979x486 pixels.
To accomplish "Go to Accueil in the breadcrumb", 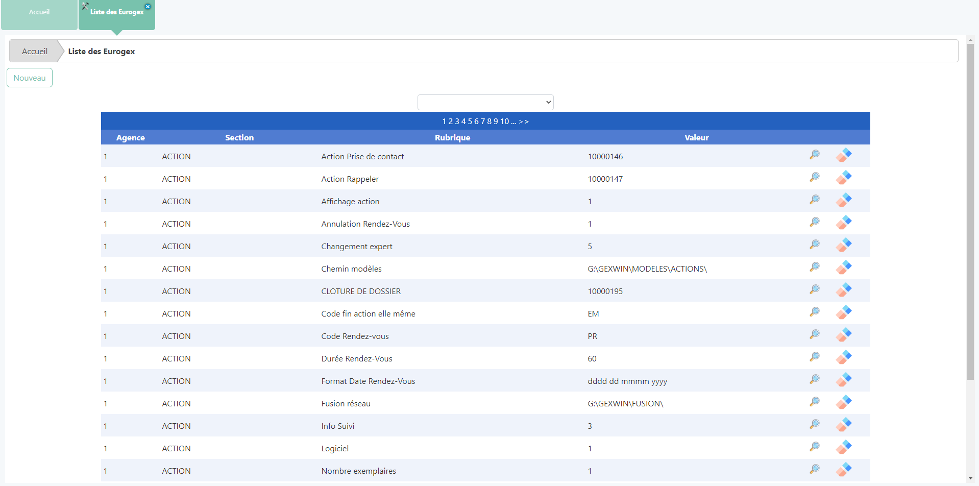I will pos(35,52).
